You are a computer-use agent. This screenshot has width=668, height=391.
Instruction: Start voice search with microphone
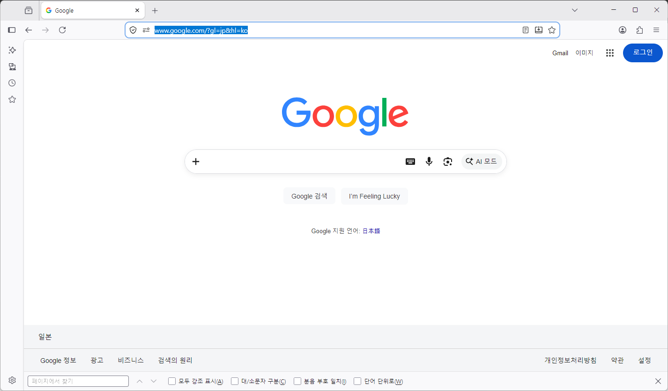click(429, 162)
